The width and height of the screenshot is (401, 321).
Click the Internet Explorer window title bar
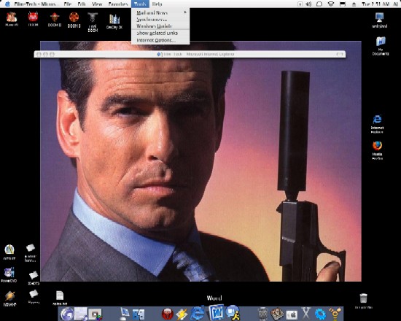click(190, 54)
